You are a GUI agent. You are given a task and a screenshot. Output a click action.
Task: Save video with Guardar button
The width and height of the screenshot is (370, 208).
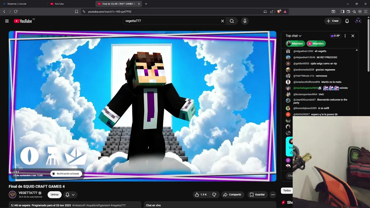coord(257,195)
